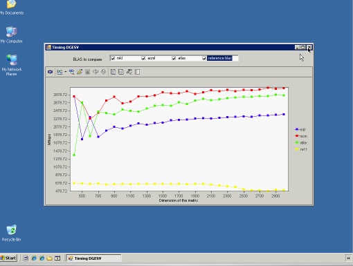
Task: Click the red acml legend entry
Action: [x=301, y=136]
